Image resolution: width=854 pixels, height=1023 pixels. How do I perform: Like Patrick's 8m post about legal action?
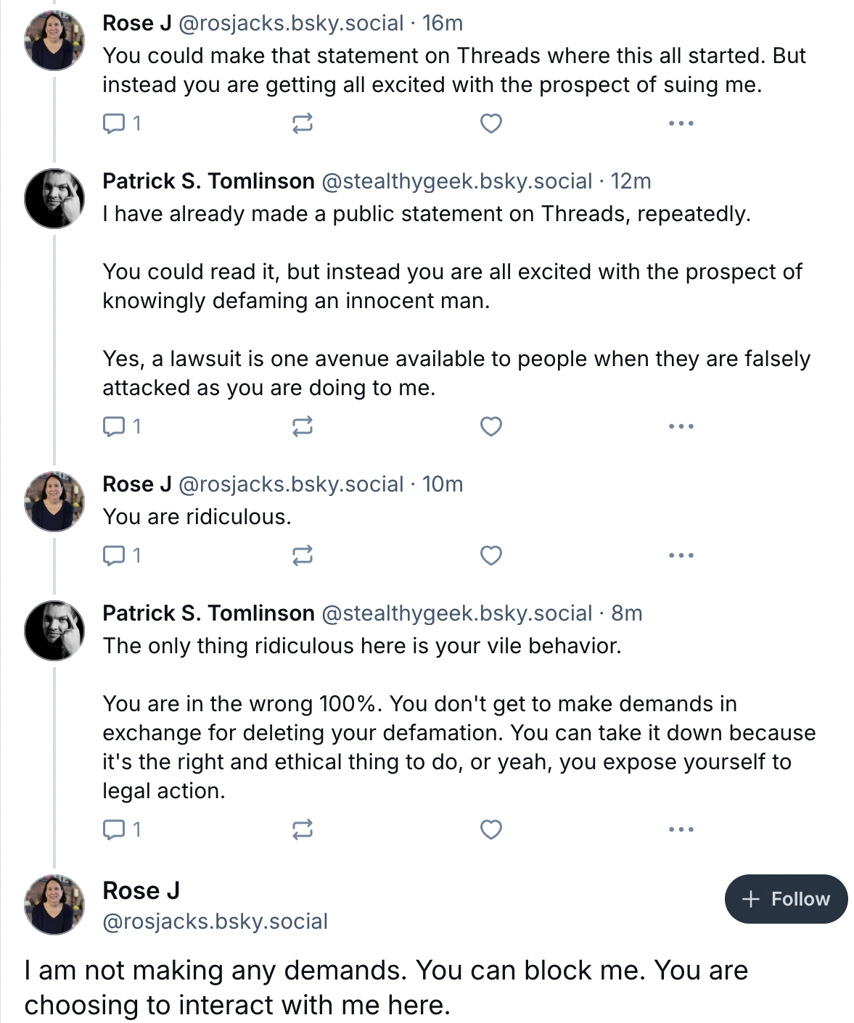(x=491, y=829)
